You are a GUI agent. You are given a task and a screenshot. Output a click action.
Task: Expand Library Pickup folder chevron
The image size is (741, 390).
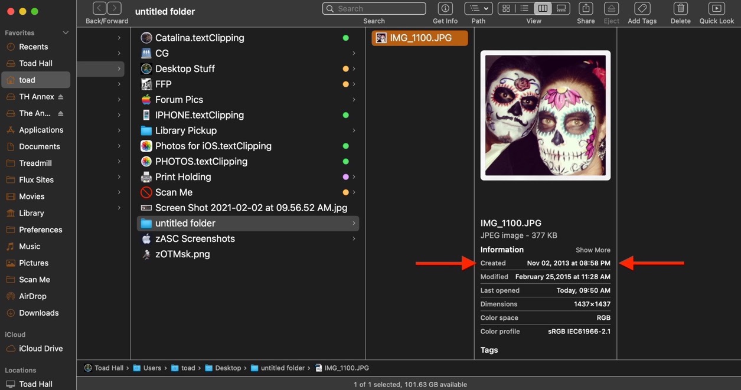click(354, 130)
